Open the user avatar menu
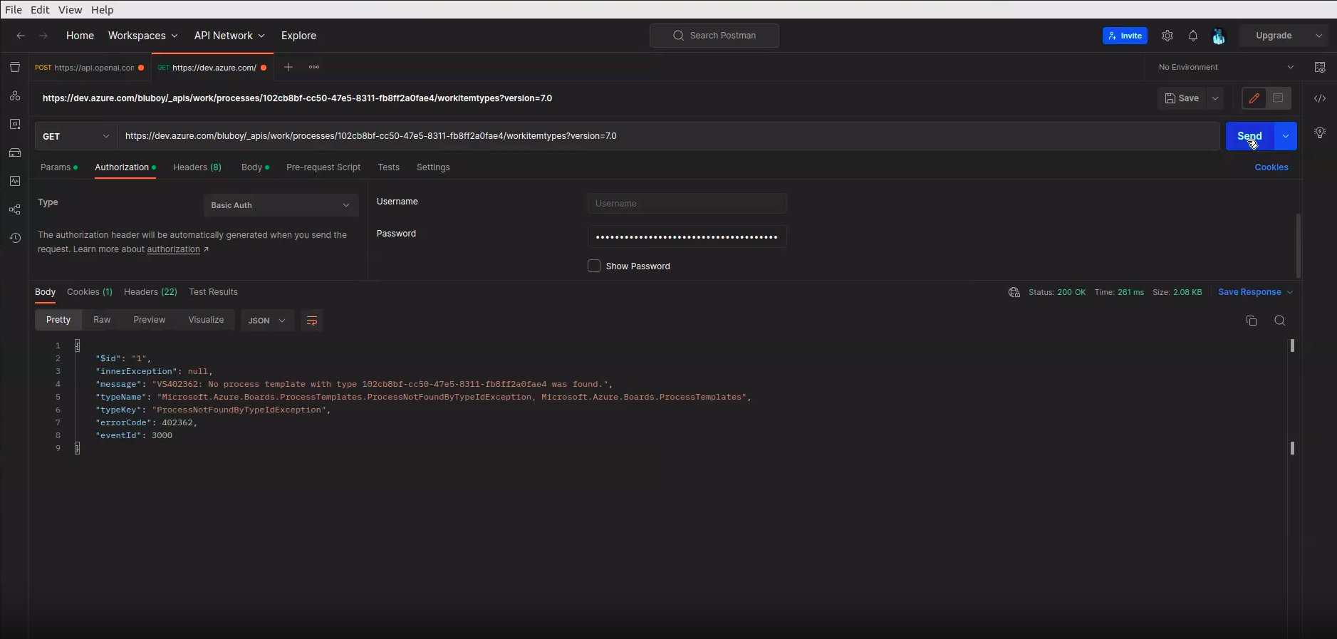This screenshot has height=639, width=1337. (1219, 36)
